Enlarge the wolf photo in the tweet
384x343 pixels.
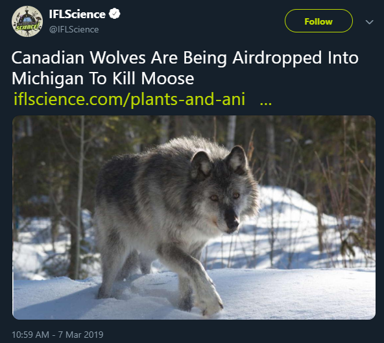pyautogui.click(x=194, y=217)
